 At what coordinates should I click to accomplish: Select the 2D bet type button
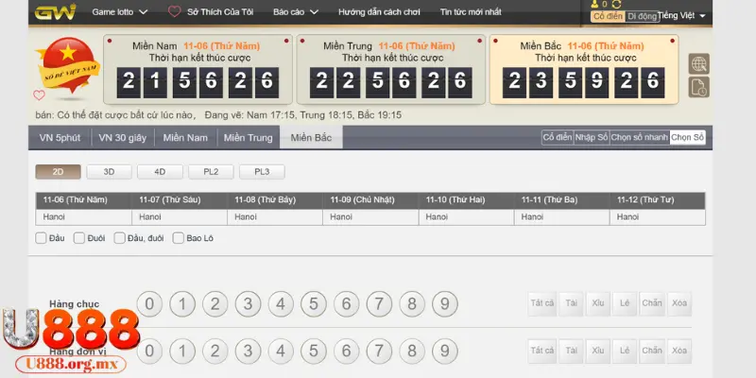58,172
